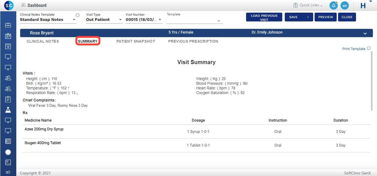Open the book icon in sidebar
Screen dimensions: 377x176
8,162
